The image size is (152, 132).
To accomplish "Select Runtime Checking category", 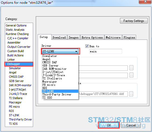I will click(17, 34).
